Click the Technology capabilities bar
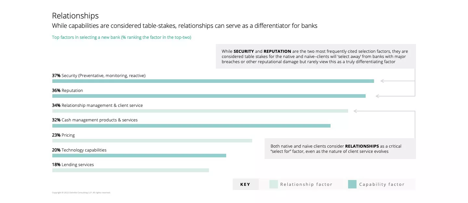This screenshot has height=203, width=468. (x=139, y=155)
